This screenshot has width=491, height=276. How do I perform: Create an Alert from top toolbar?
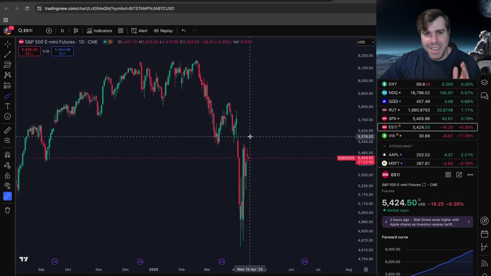[x=139, y=31]
